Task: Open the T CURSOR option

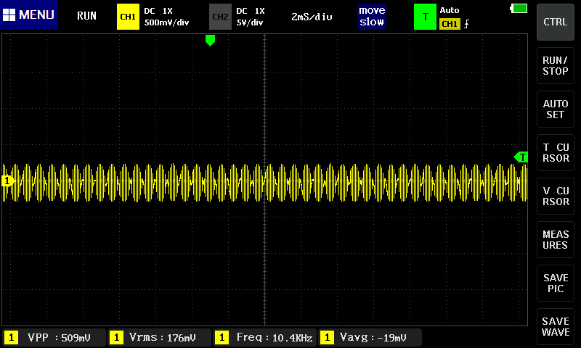Action: [x=556, y=153]
